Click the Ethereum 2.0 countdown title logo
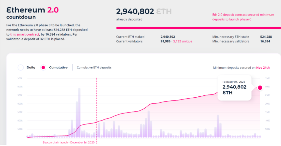The image size is (281, 146). tap(32, 12)
